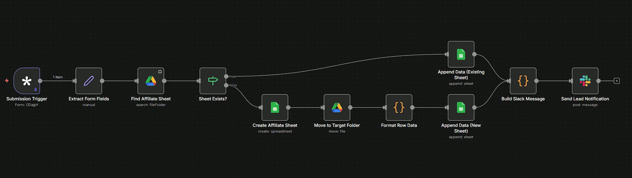Click the output connector of Move to Target Folder
The image size is (632, 178).
(350, 107)
